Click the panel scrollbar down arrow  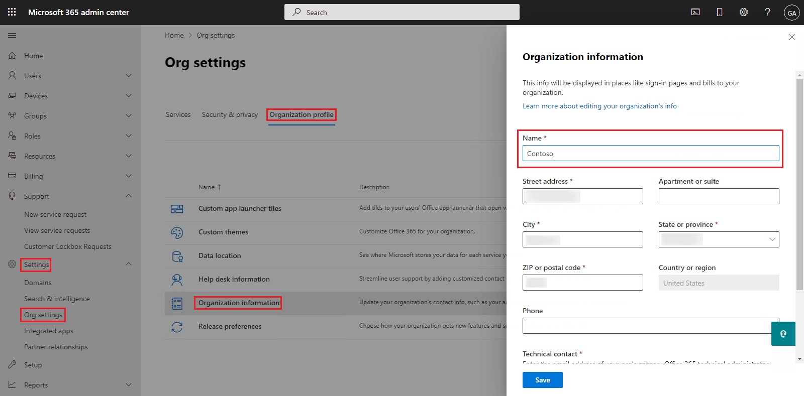tap(800, 359)
